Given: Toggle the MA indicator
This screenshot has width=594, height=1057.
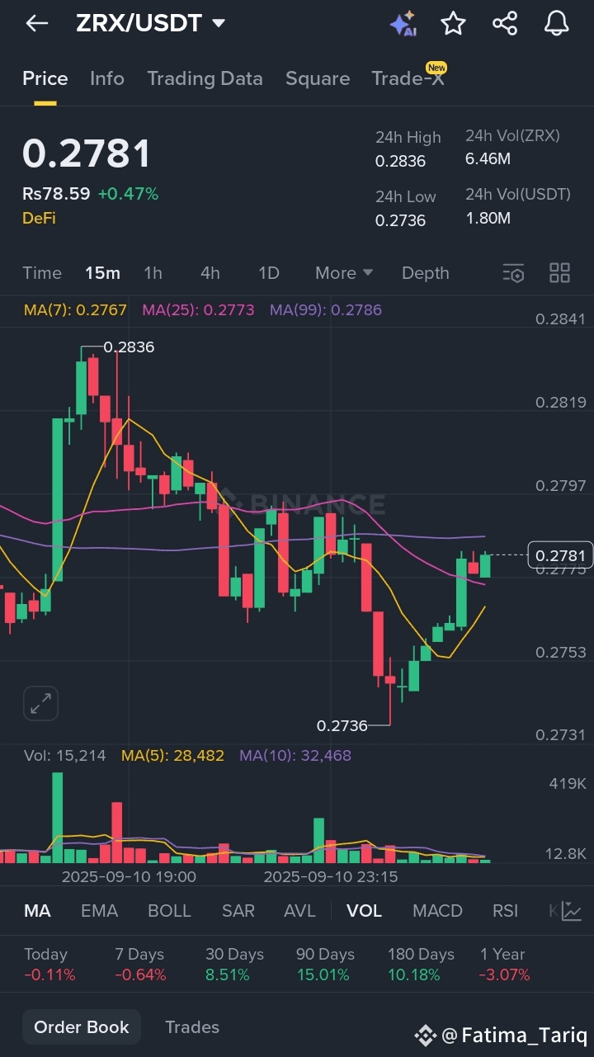Looking at the screenshot, I should (37, 911).
